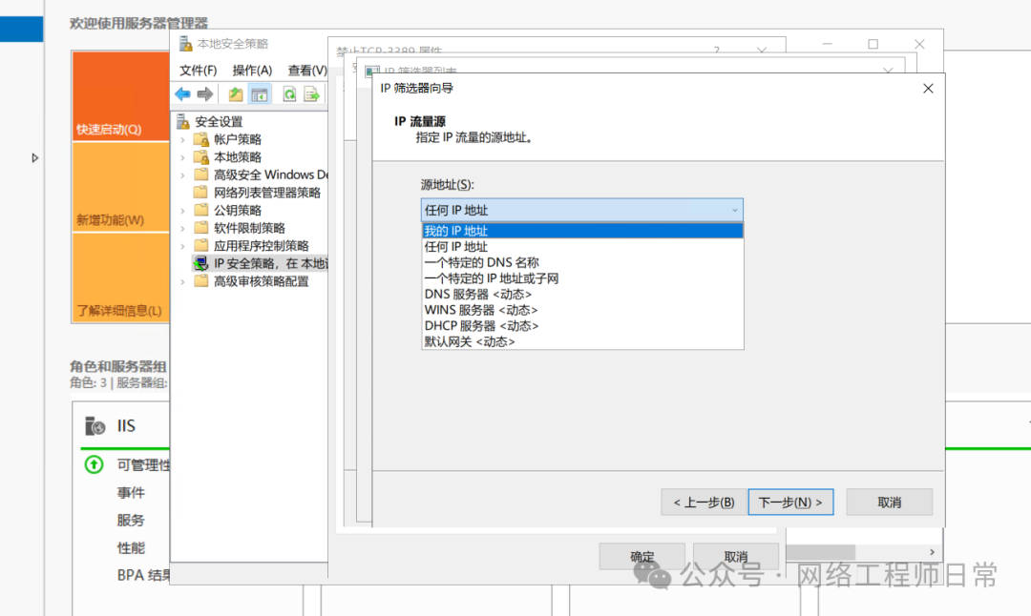The image size is (1031, 616).
Task: Click the Export list toolbar icon
Action: coord(311,94)
